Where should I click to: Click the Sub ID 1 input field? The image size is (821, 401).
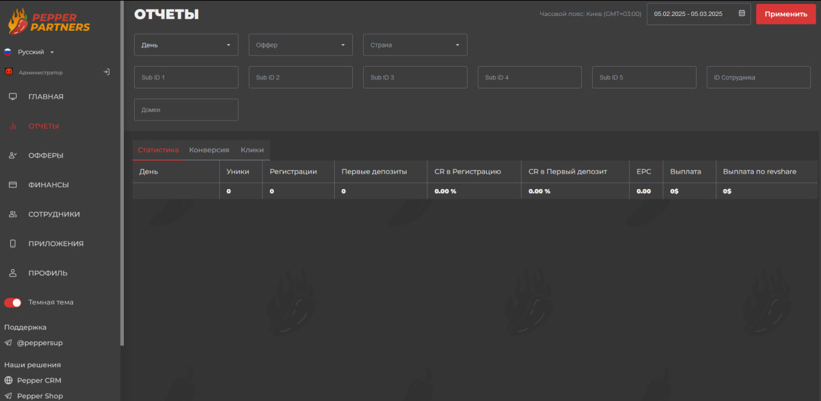coord(186,78)
